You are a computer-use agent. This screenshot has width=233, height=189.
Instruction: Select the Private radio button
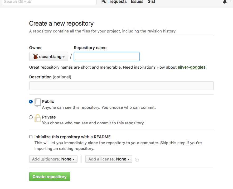tap(31, 117)
